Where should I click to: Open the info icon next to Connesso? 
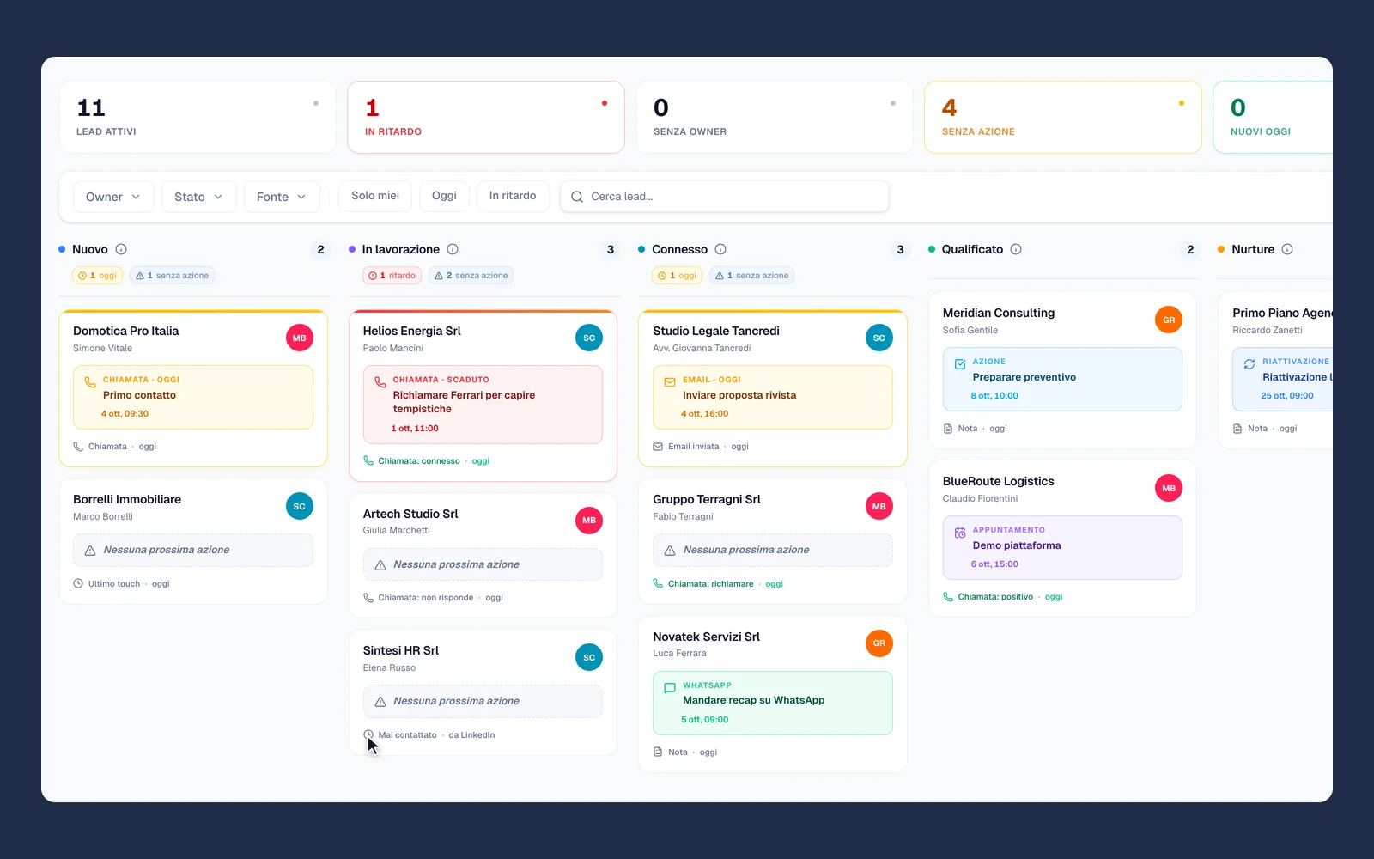pos(720,249)
